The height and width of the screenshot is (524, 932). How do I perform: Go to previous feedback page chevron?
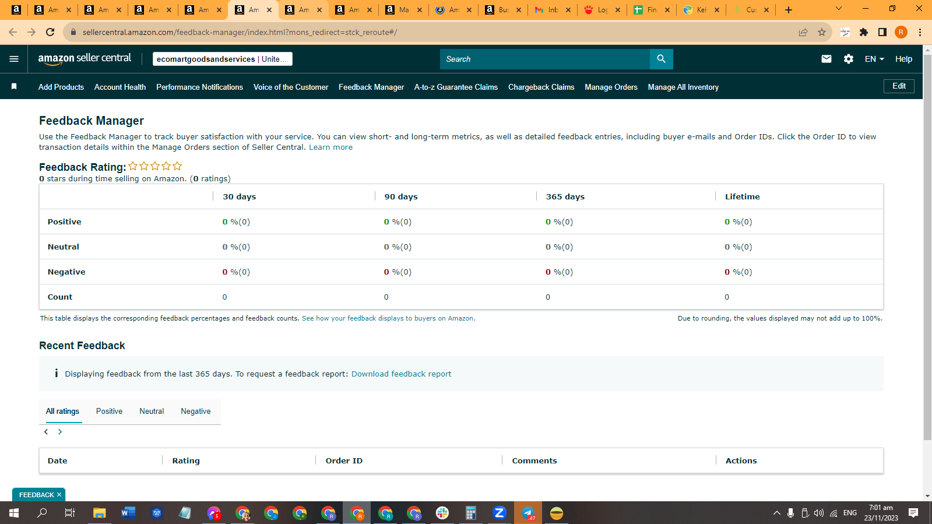[x=46, y=432]
